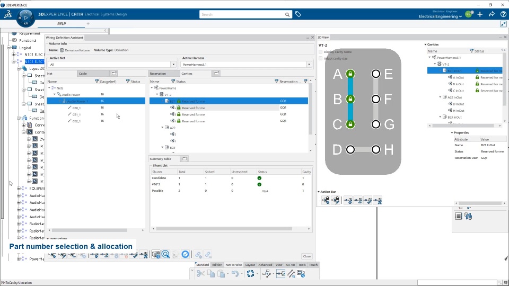This screenshot has width=509, height=286.
Task: Click the 3DS compass logo
Action: 8,14
